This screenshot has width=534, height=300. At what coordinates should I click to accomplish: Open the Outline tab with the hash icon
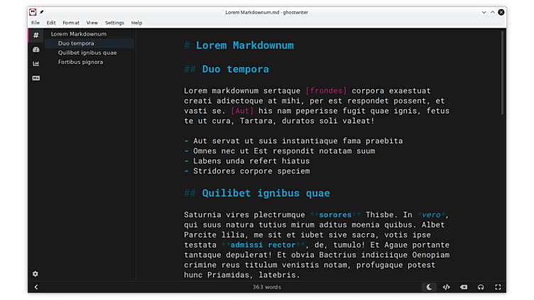[36, 35]
